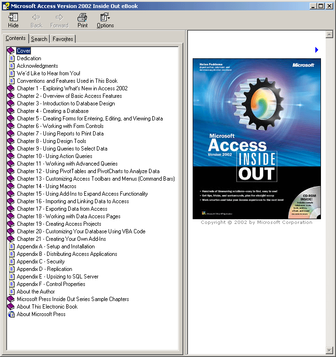336x357 pixels.
Task: Click the page icon beside Dedication
Action: [x=12, y=58]
